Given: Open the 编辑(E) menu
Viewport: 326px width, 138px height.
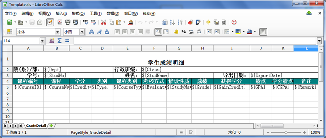Looking at the screenshot, I should tap(28, 13).
